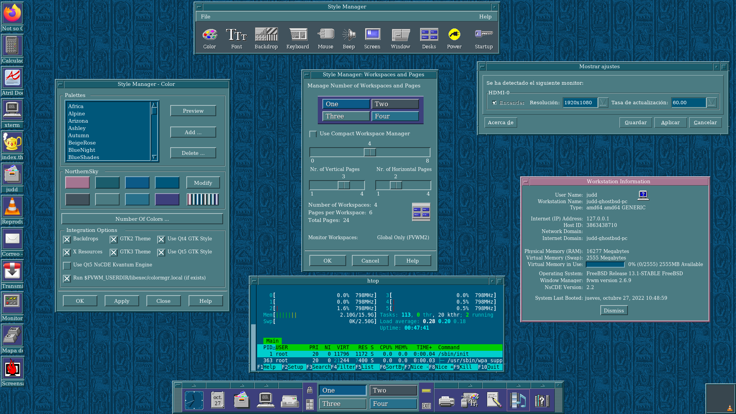736x414 pixels.
Task: Expand the subpanel arrow above the file manager icon
Action: (242, 385)
